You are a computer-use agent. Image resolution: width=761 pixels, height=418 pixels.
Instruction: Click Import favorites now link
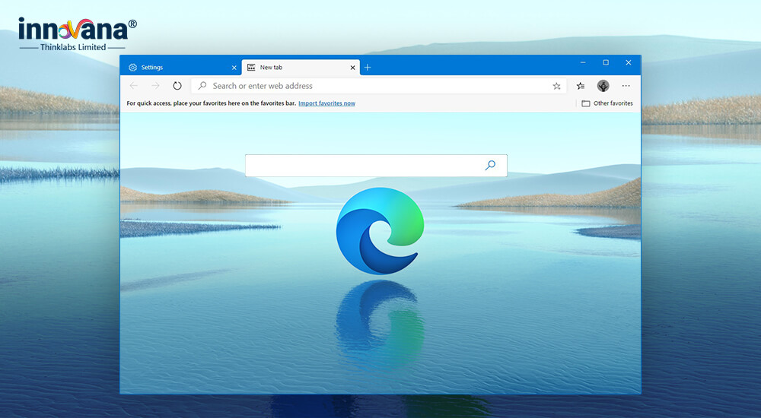pos(326,103)
